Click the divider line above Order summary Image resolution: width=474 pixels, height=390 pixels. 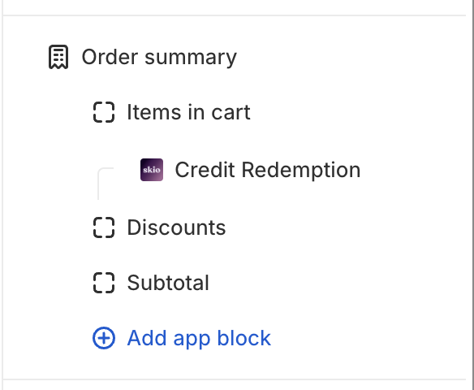click(x=235, y=15)
